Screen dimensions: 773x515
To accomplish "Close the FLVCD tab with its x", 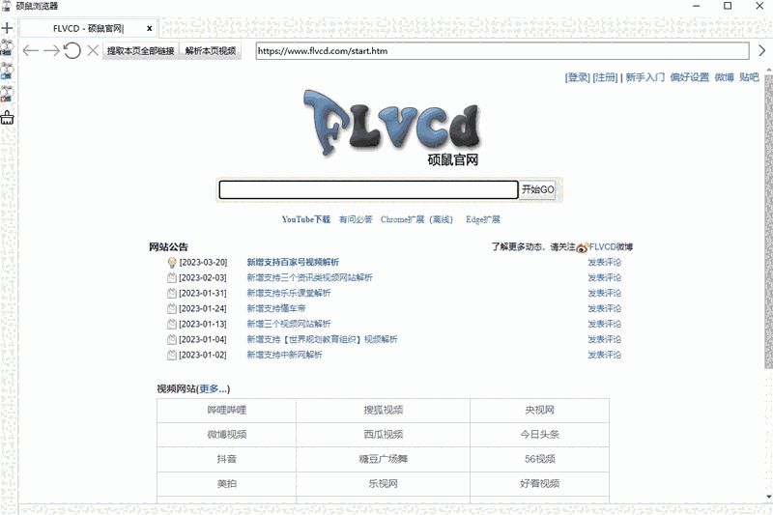I will click(150, 29).
